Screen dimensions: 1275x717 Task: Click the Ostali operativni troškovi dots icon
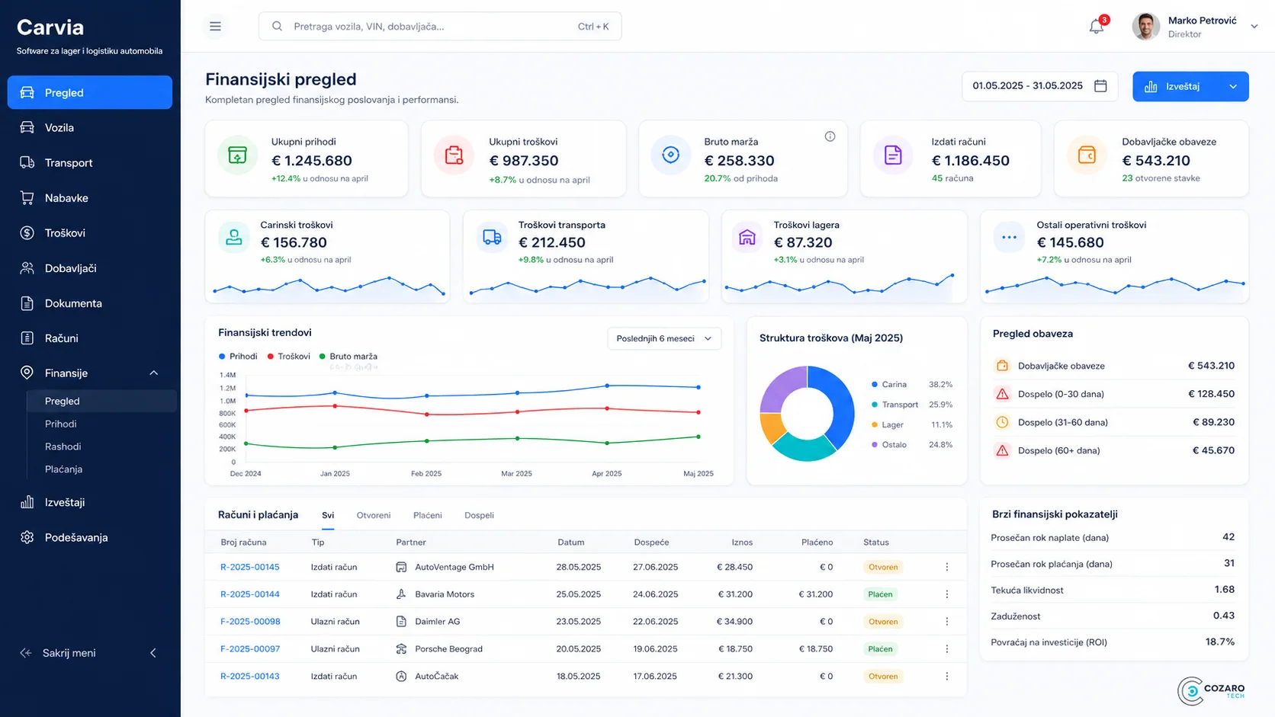click(x=1009, y=237)
